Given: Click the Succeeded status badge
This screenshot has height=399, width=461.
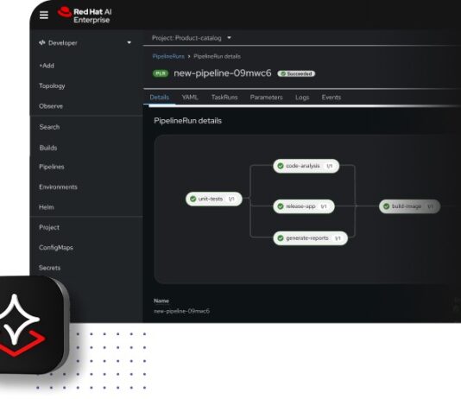Looking at the screenshot, I should (296, 73).
